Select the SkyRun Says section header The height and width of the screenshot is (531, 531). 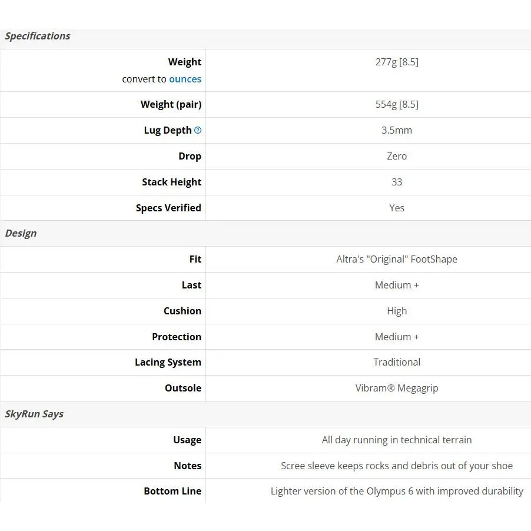tap(34, 414)
